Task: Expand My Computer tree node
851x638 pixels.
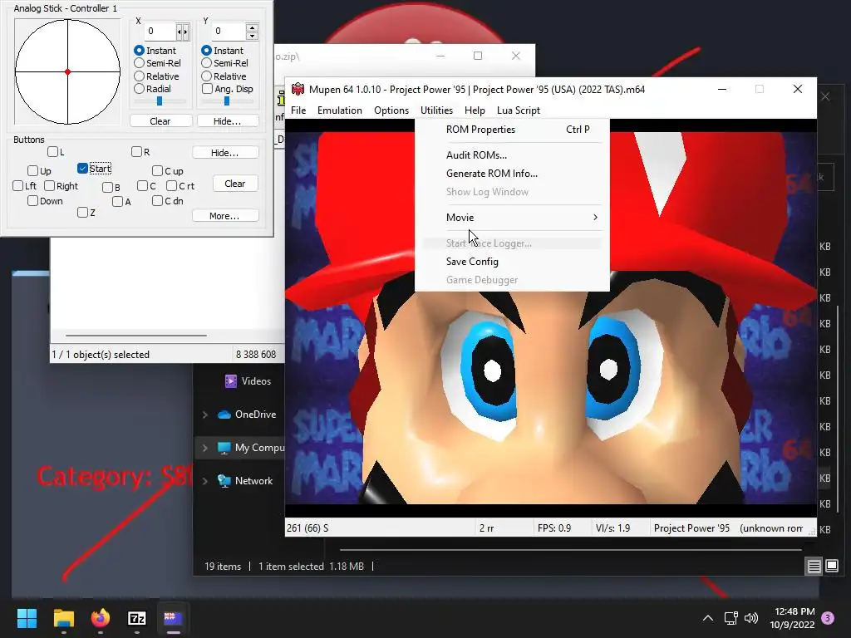Action: pos(204,448)
